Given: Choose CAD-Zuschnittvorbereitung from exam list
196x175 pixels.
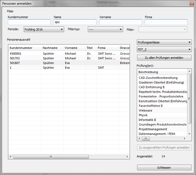Looking at the screenshot, I should tap(158, 78).
